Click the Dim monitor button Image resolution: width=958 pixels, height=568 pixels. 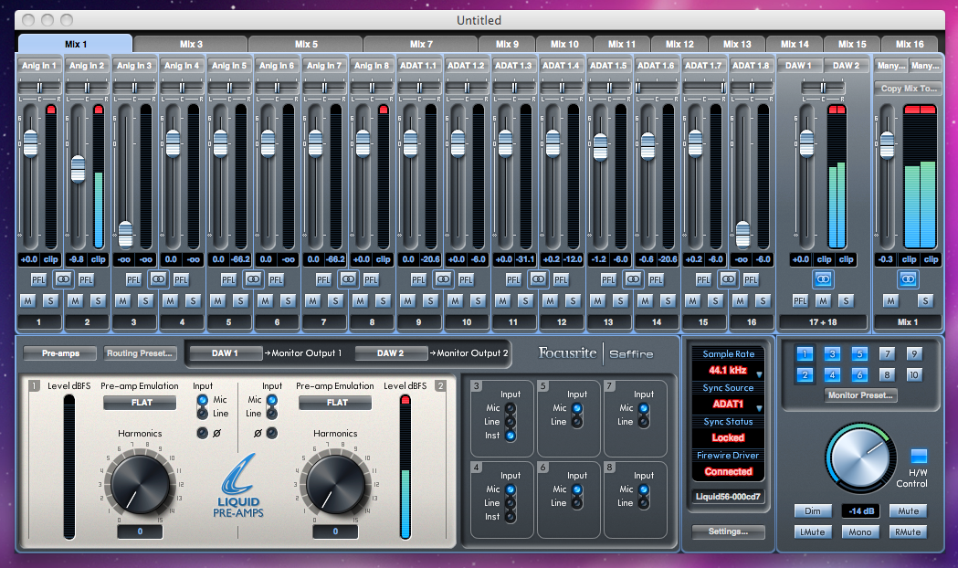[813, 511]
